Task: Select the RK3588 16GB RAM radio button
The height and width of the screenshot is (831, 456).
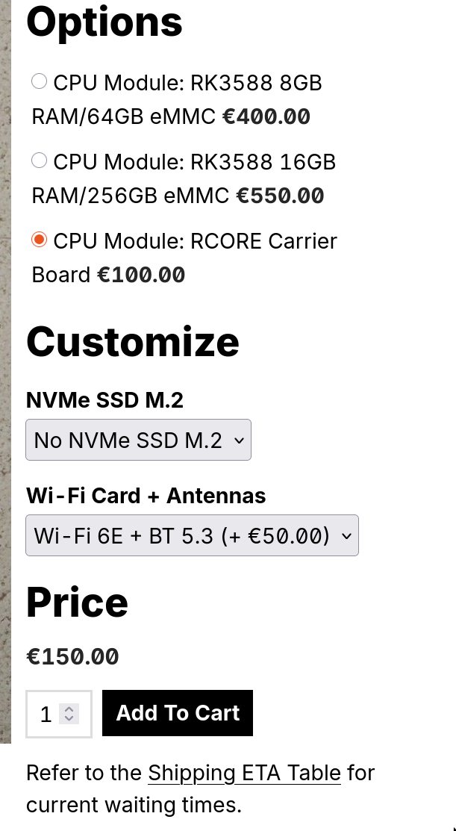Action: click(39, 161)
